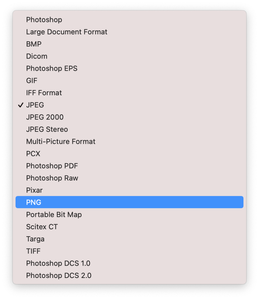
Task: Select Photoshop PDF format
Action: (129, 166)
